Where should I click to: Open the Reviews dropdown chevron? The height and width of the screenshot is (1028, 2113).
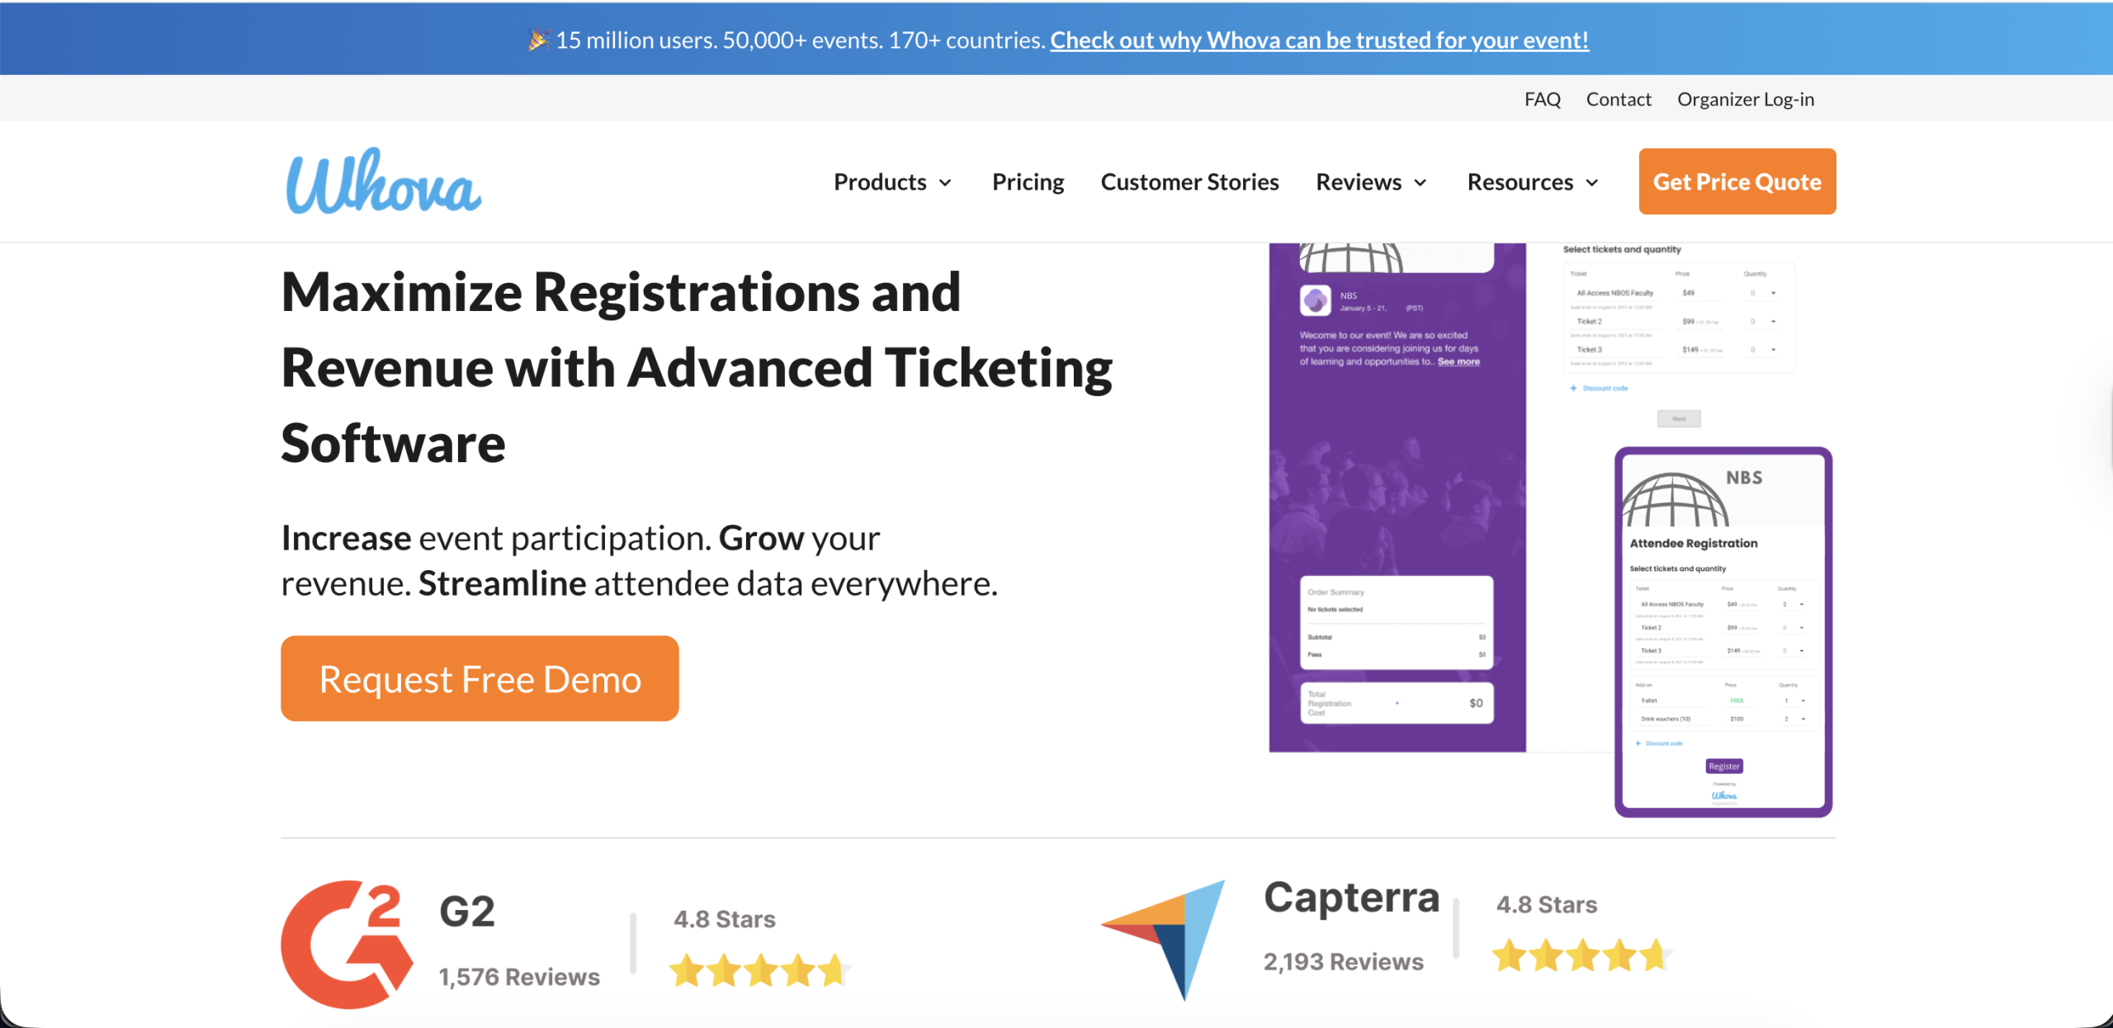click(x=1420, y=182)
